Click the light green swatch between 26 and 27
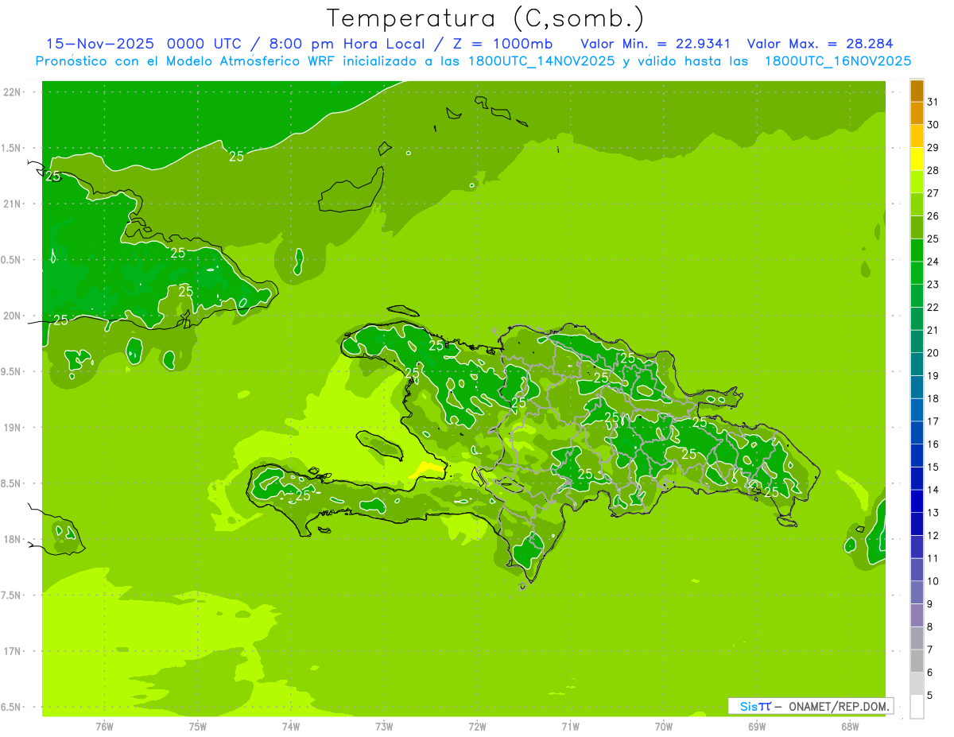Viewport: 954px width, 737px height. (x=917, y=204)
